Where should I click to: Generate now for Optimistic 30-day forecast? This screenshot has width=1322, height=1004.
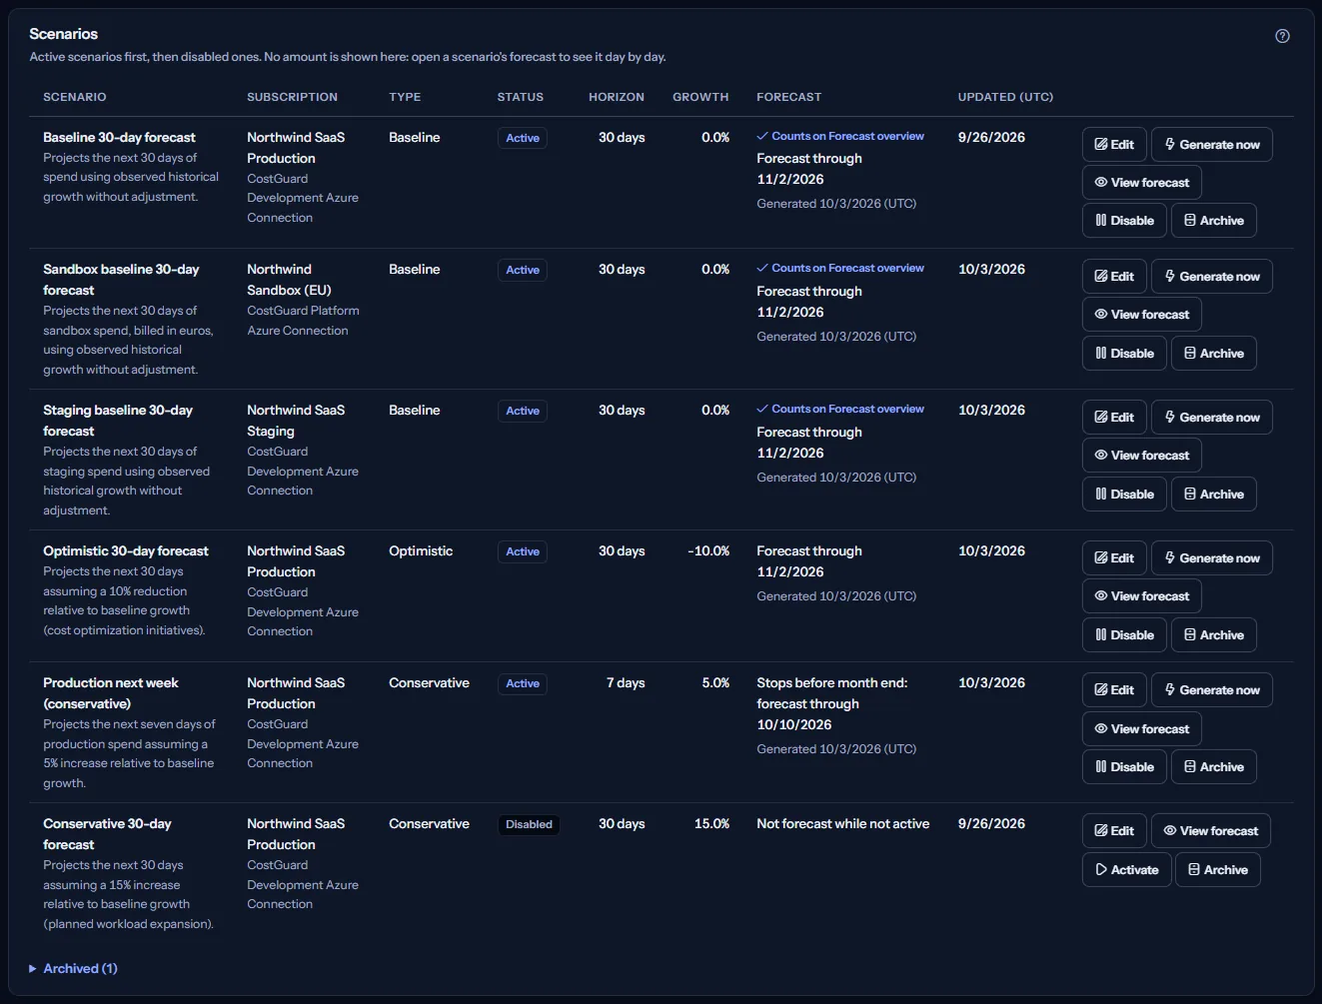coord(1211,558)
